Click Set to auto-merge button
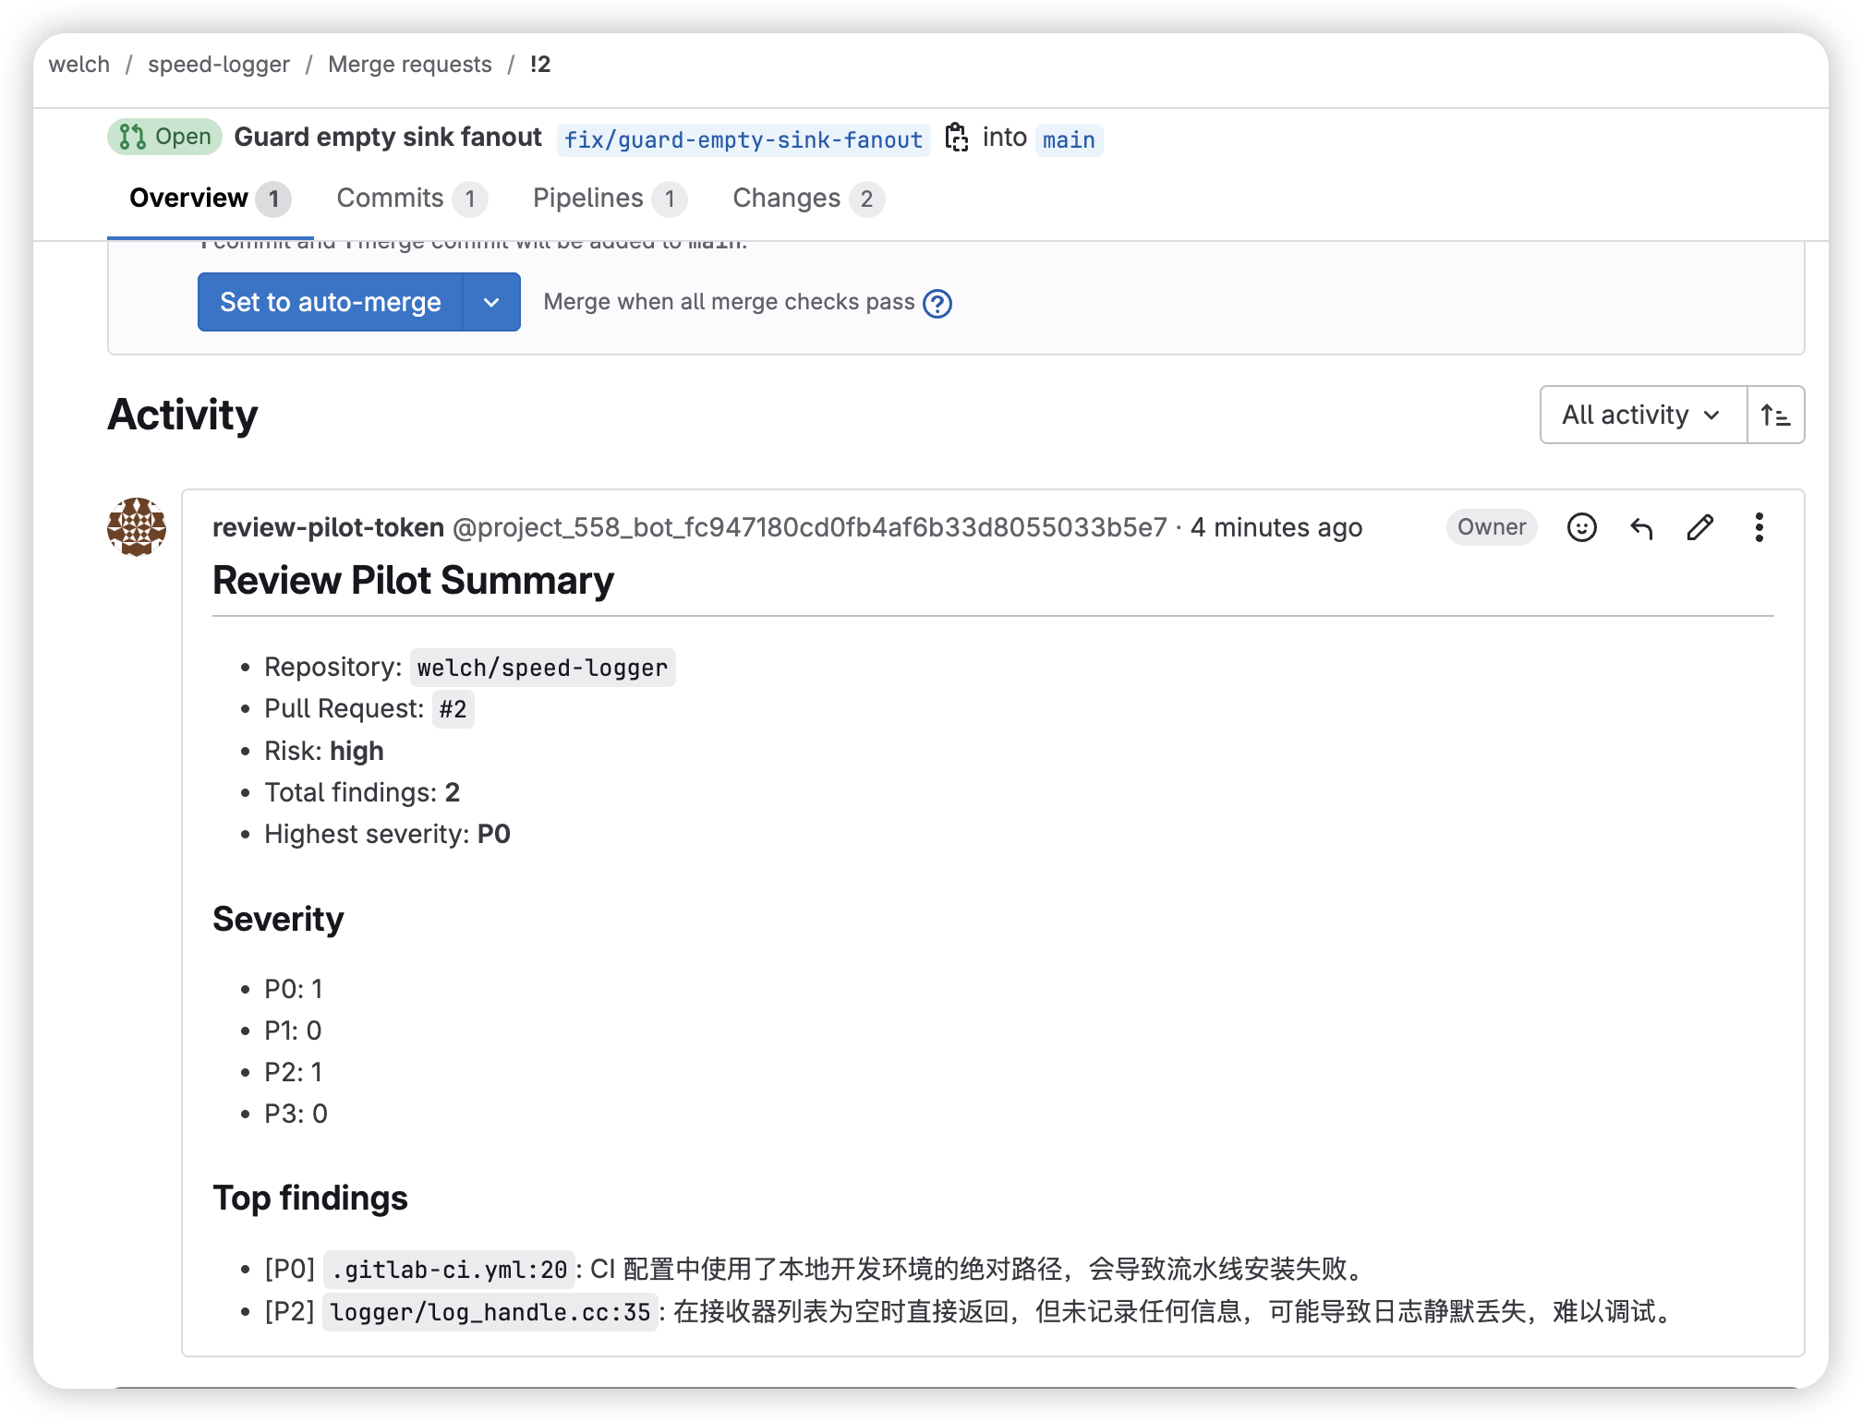The height and width of the screenshot is (1422, 1862). click(x=331, y=302)
